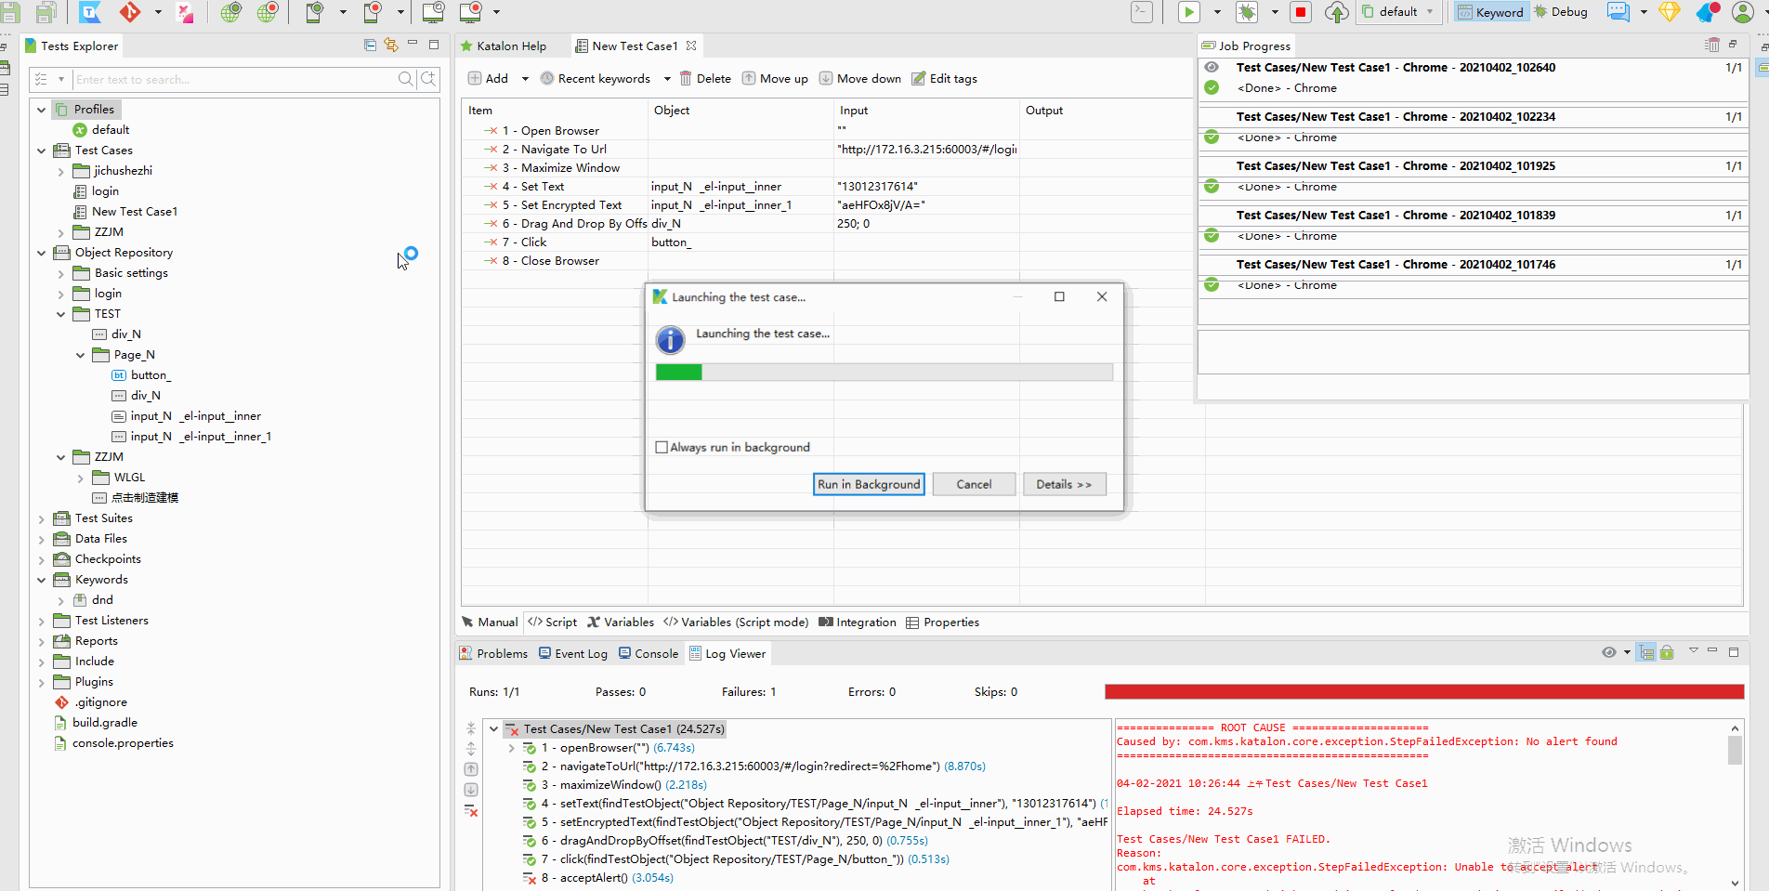Open the Recent keywords dropdown arrow
The height and width of the screenshot is (891, 1769).
click(x=667, y=79)
